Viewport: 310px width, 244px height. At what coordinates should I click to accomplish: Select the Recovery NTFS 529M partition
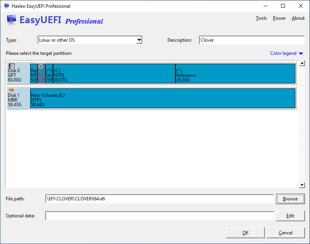34,73
